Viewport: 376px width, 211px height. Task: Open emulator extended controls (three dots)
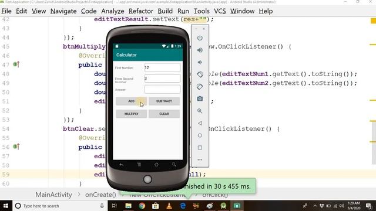[x=200, y=160]
